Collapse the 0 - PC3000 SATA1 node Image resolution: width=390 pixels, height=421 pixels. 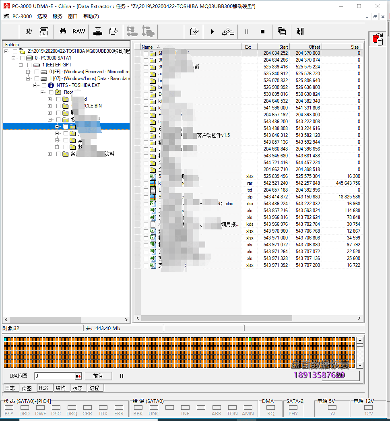click(13, 58)
